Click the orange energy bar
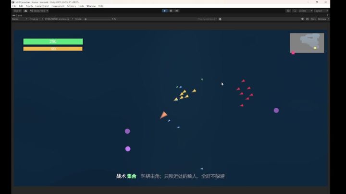This screenshot has width=346, height=194. (53, 48)
